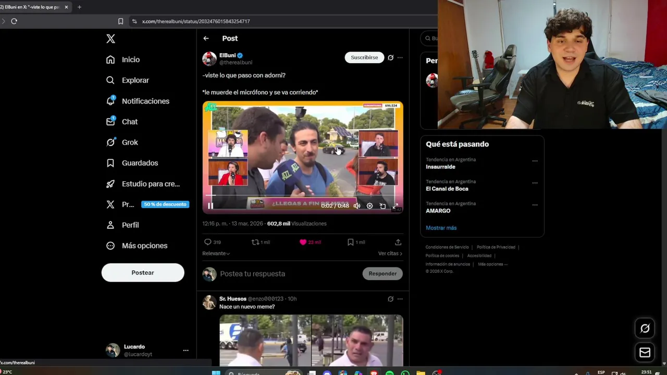The image size is (667, 375).
Task: Open Windows Start menu
Action: coord(216,373)
